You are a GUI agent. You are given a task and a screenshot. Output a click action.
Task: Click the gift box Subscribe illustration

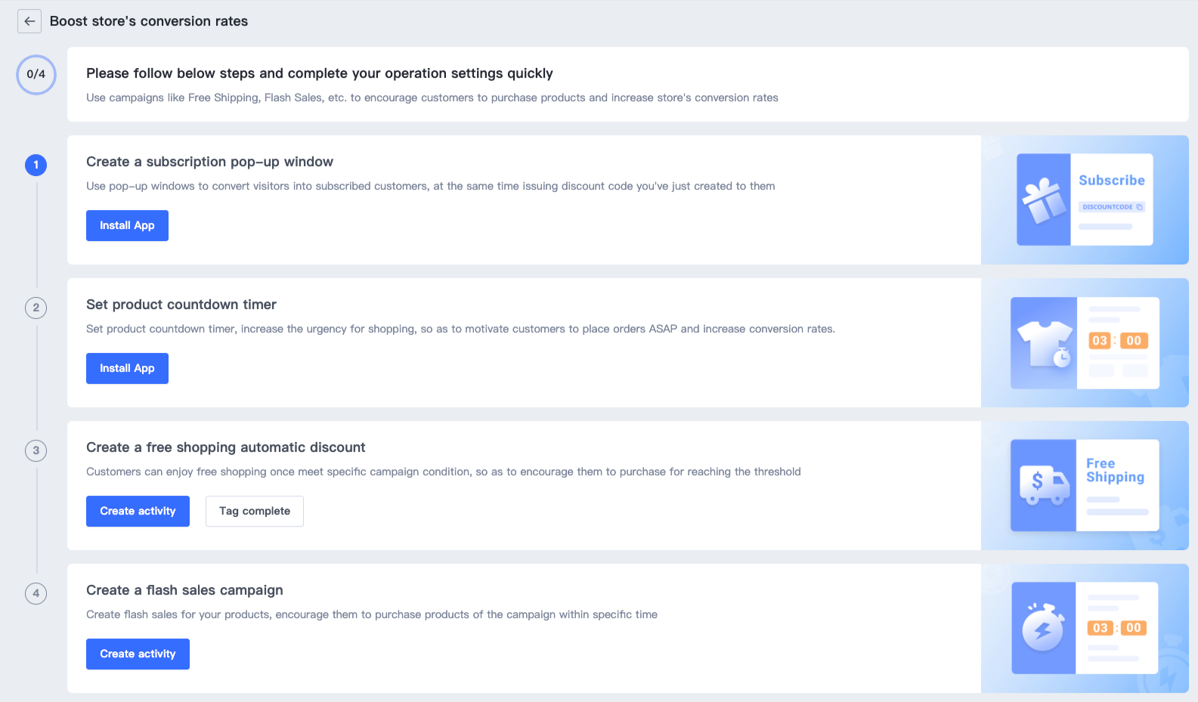point(1085,199)
